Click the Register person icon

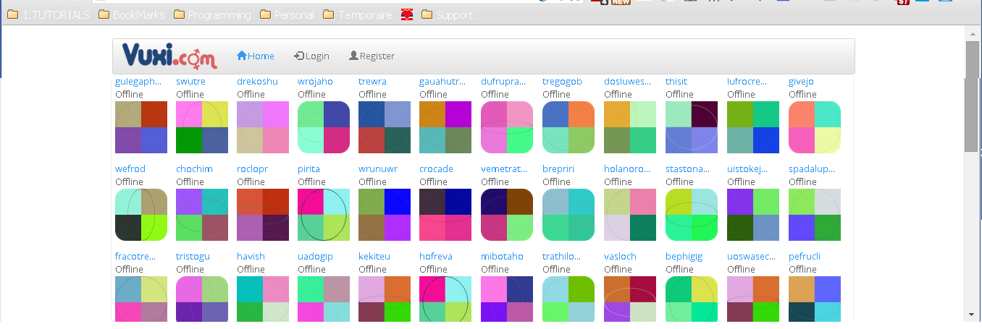pos(353,56)
